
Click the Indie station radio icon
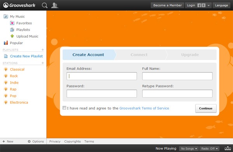6,83
